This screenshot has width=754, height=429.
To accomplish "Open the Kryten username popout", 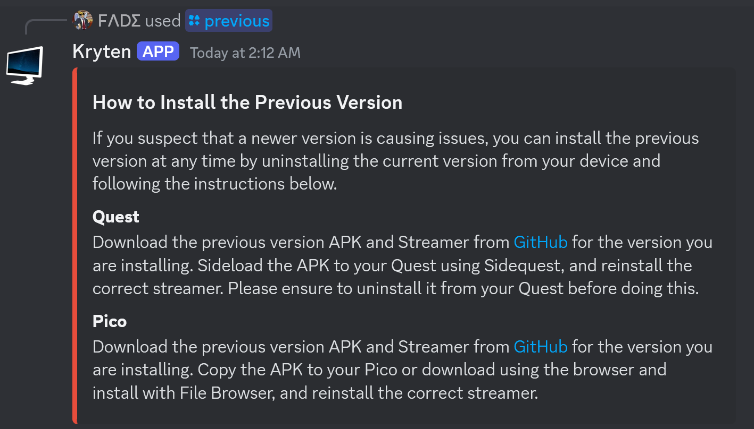I will coord(102,52).
